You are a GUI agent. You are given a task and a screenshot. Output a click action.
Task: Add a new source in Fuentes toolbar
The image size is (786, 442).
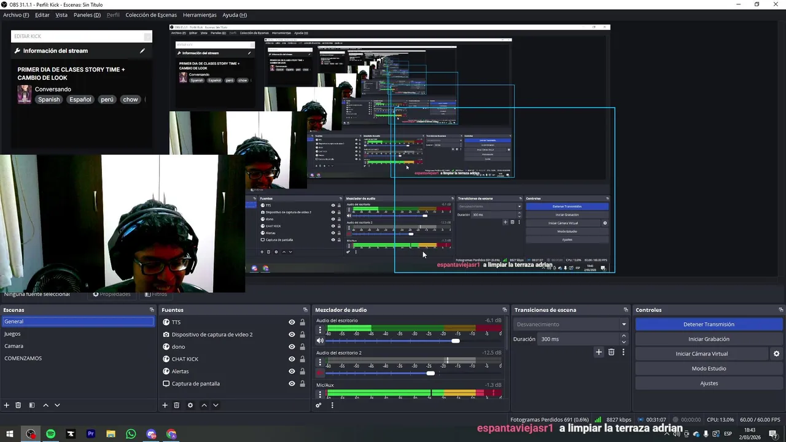click(x=165, y=405)
